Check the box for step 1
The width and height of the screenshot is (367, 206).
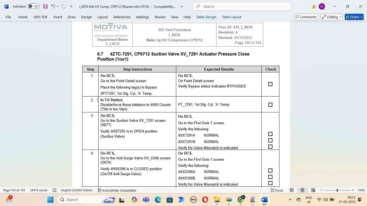point(270,84)
